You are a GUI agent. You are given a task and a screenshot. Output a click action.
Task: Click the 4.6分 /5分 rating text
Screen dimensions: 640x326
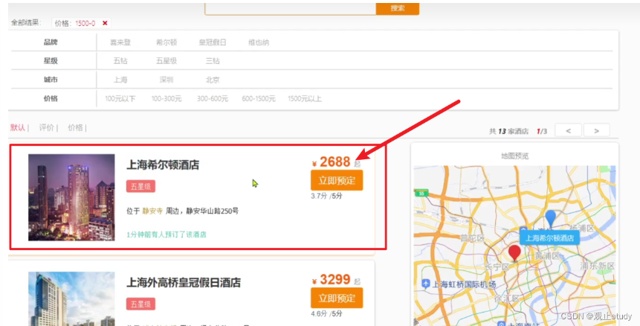coord(326,314)
